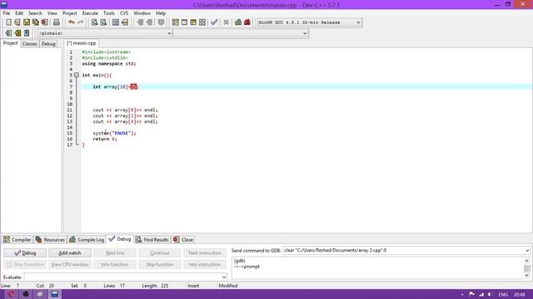Click the code line system("PAUSE");
Viewport: 533px width, 299px height.
pyautogui.click(x=114, y=133)
